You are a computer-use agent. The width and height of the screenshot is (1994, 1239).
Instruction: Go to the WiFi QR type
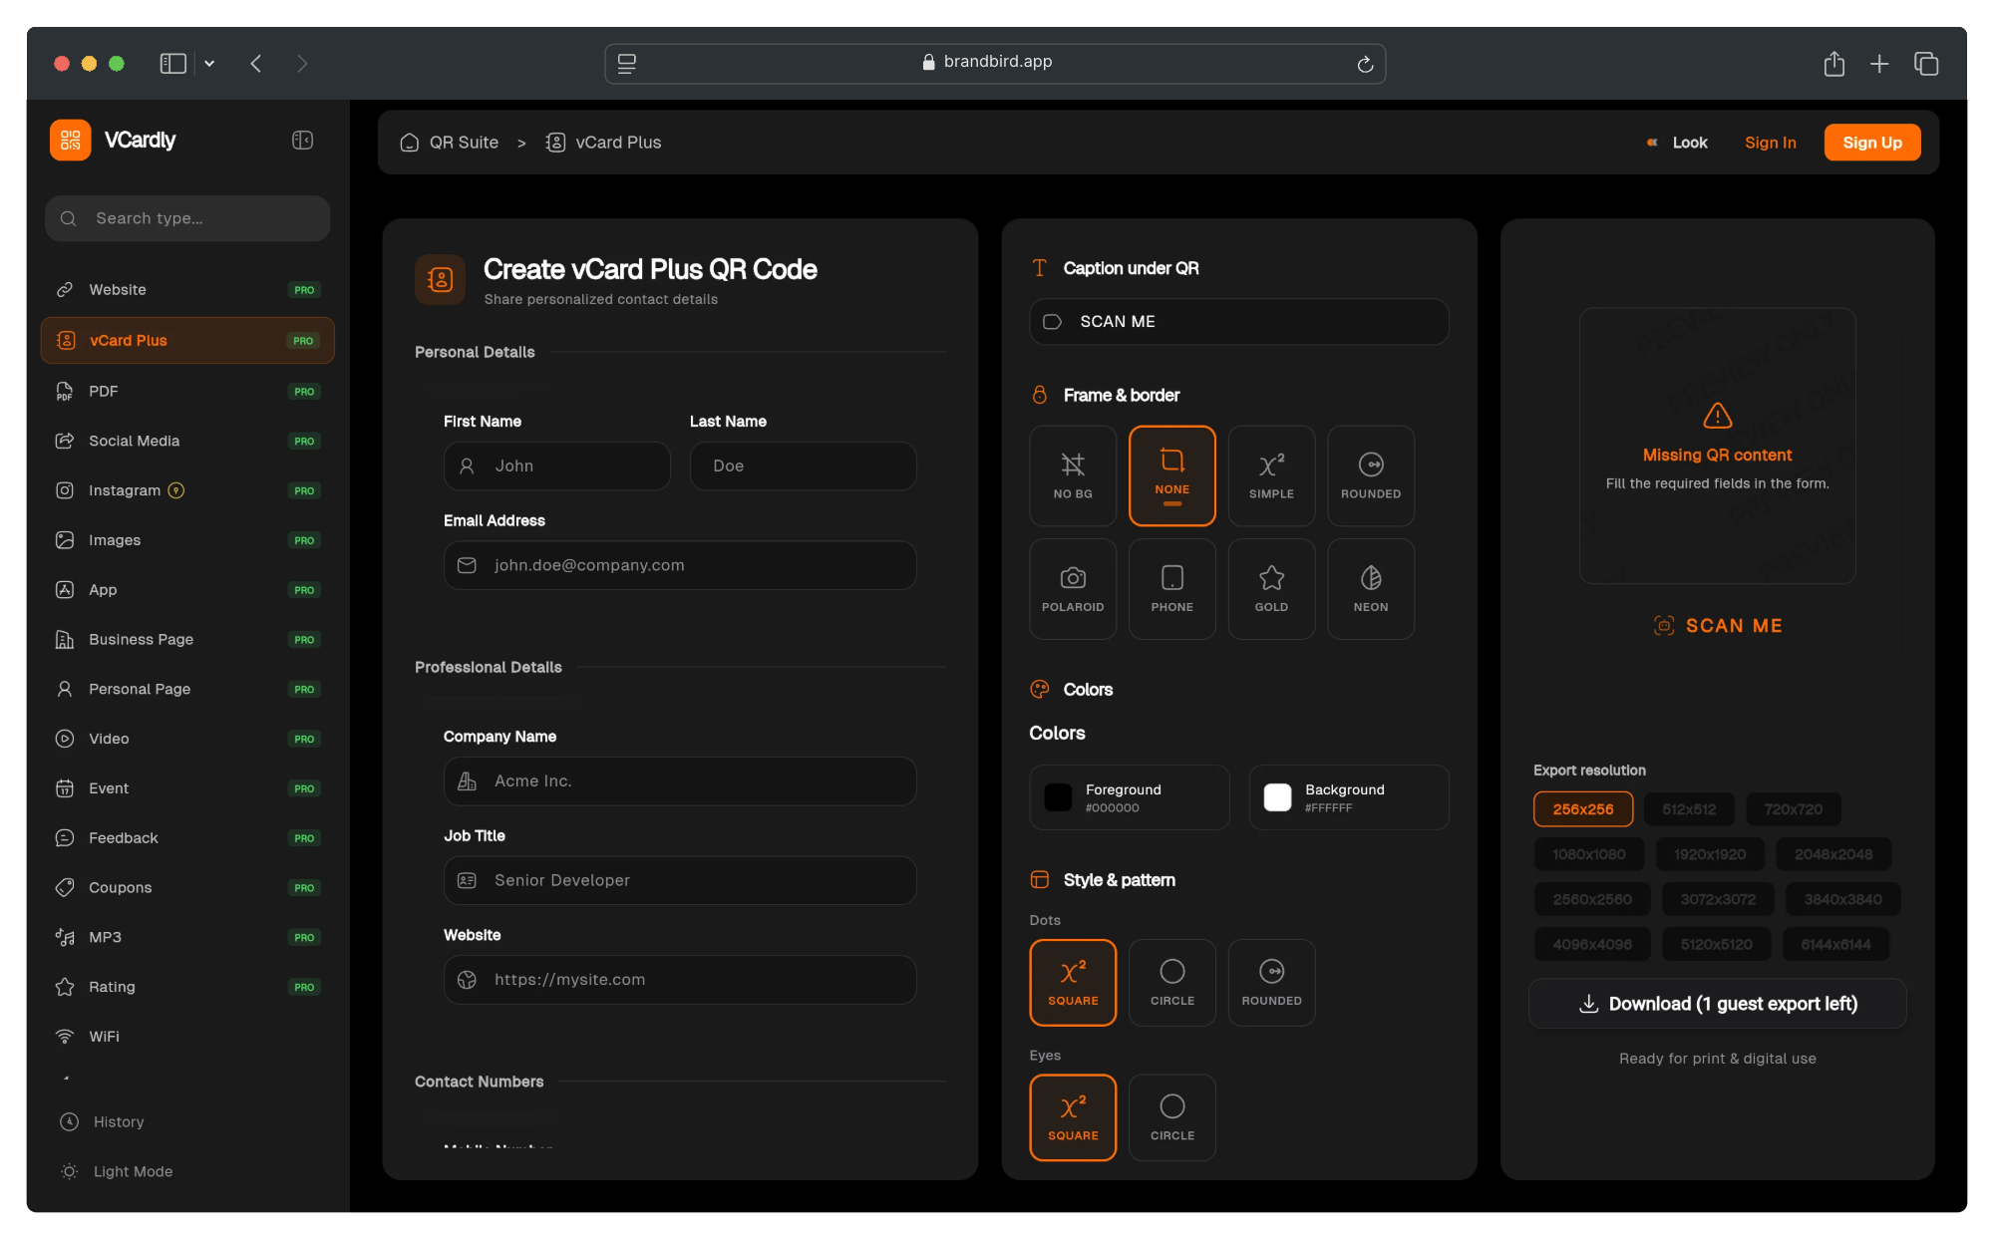click(x=104, y=1037)
